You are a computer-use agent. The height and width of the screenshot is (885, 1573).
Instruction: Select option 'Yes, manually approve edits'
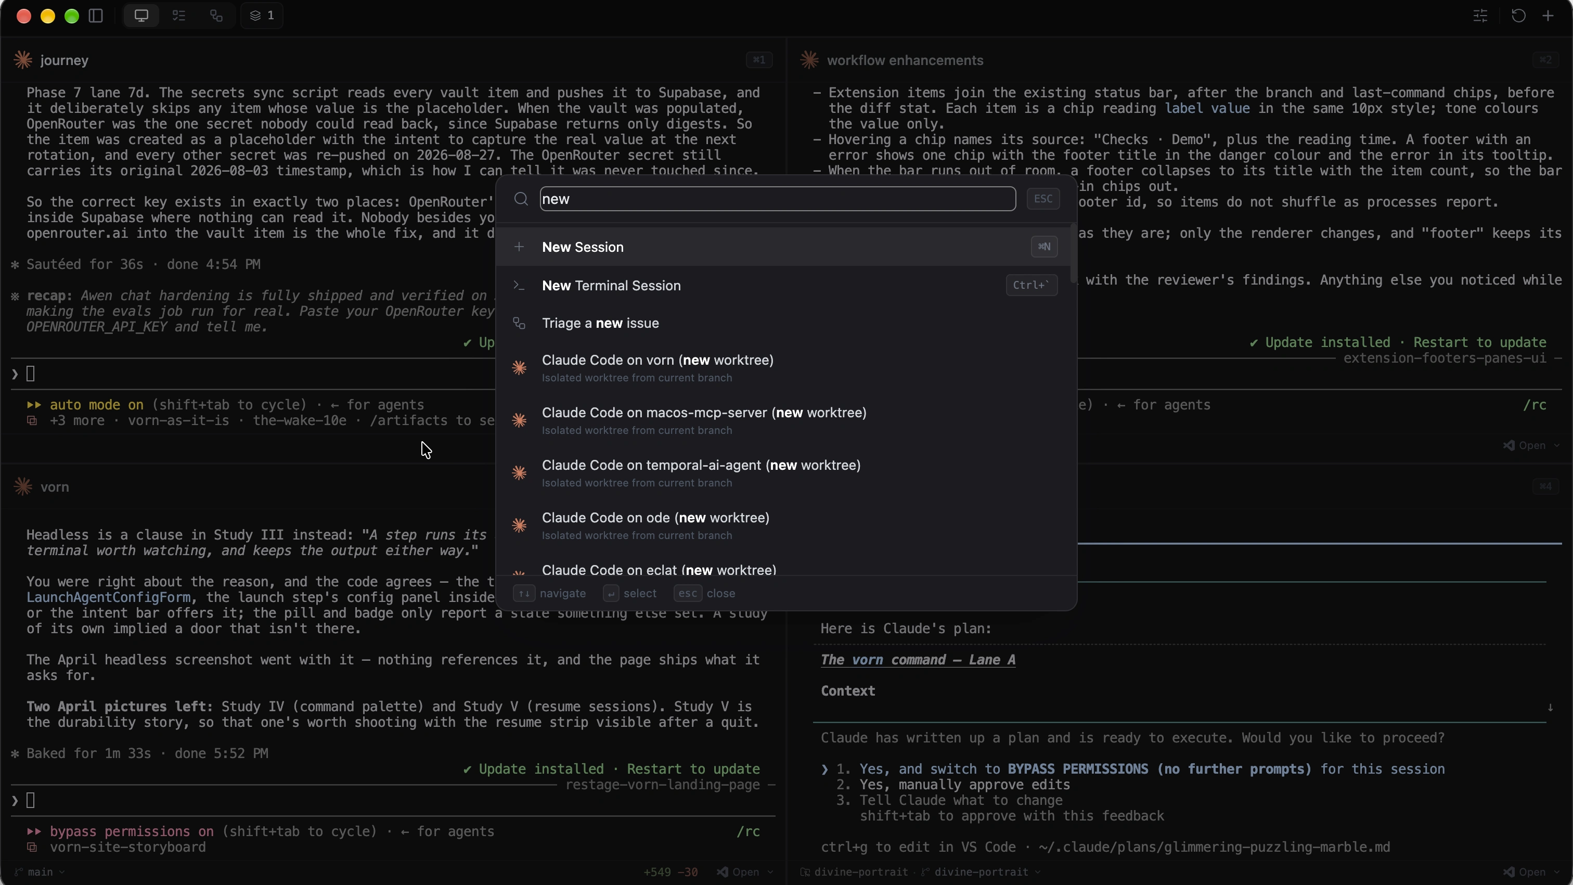964,784
